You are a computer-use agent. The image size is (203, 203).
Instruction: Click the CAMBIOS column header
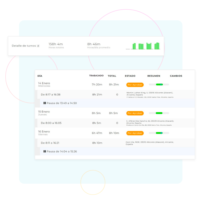176,76
